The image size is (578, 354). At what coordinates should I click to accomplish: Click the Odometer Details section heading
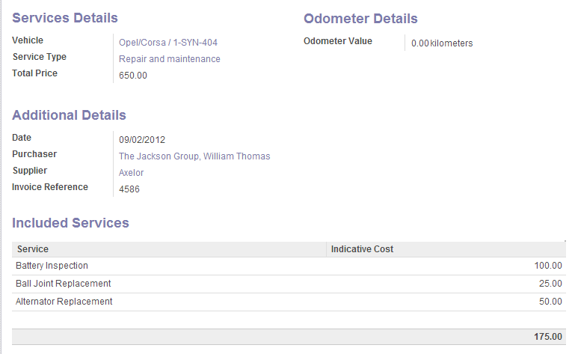pos(360,19)
